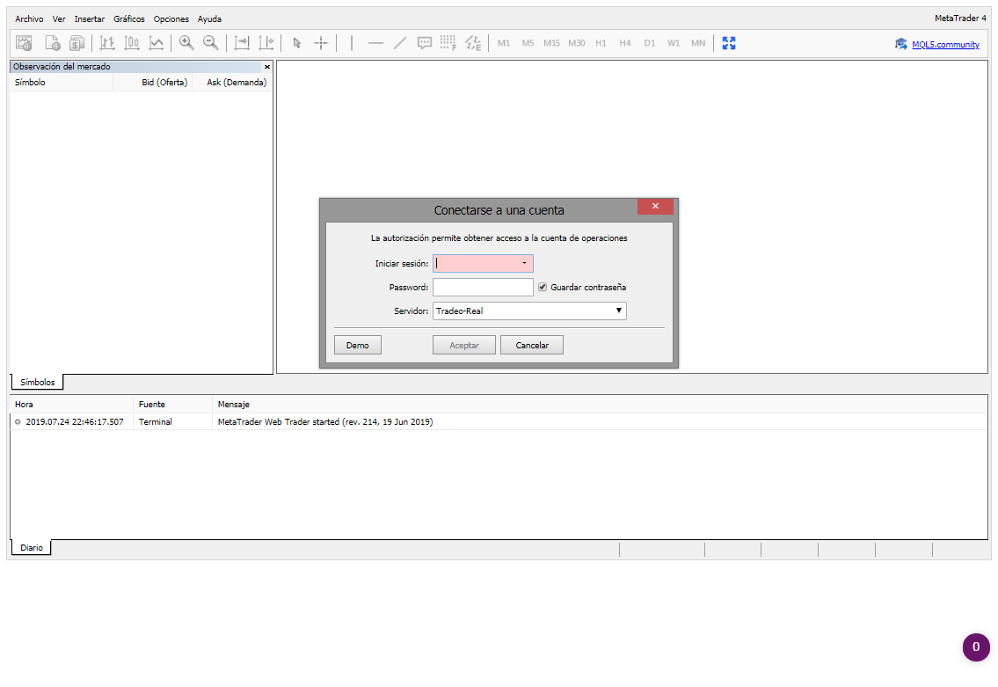Select the M5 timeframe

pyautogui.click(x=528, y=43)
